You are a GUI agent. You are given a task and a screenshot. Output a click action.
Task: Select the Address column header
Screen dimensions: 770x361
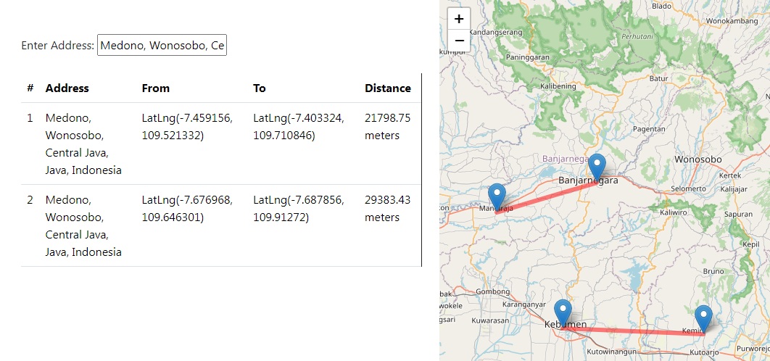point(67,88)
